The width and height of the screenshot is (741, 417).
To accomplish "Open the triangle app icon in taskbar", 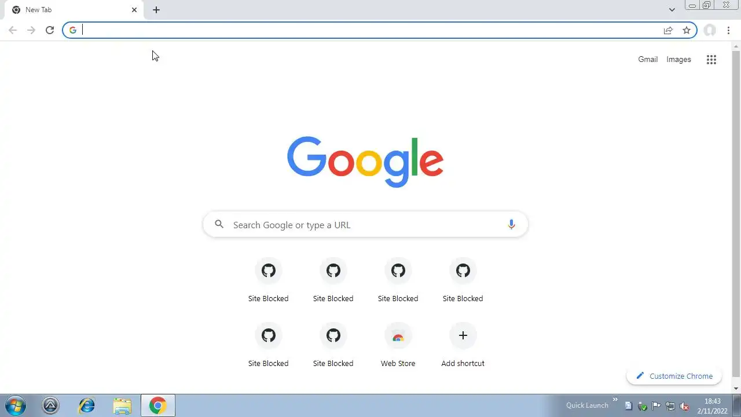I will (x=50, y=405).
